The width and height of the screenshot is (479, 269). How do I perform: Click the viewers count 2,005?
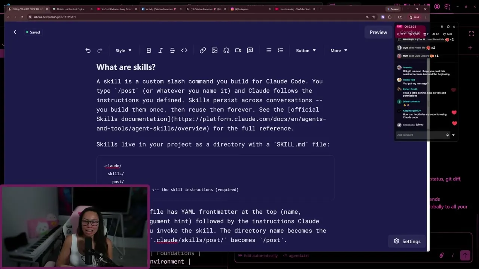pos(414,34)
